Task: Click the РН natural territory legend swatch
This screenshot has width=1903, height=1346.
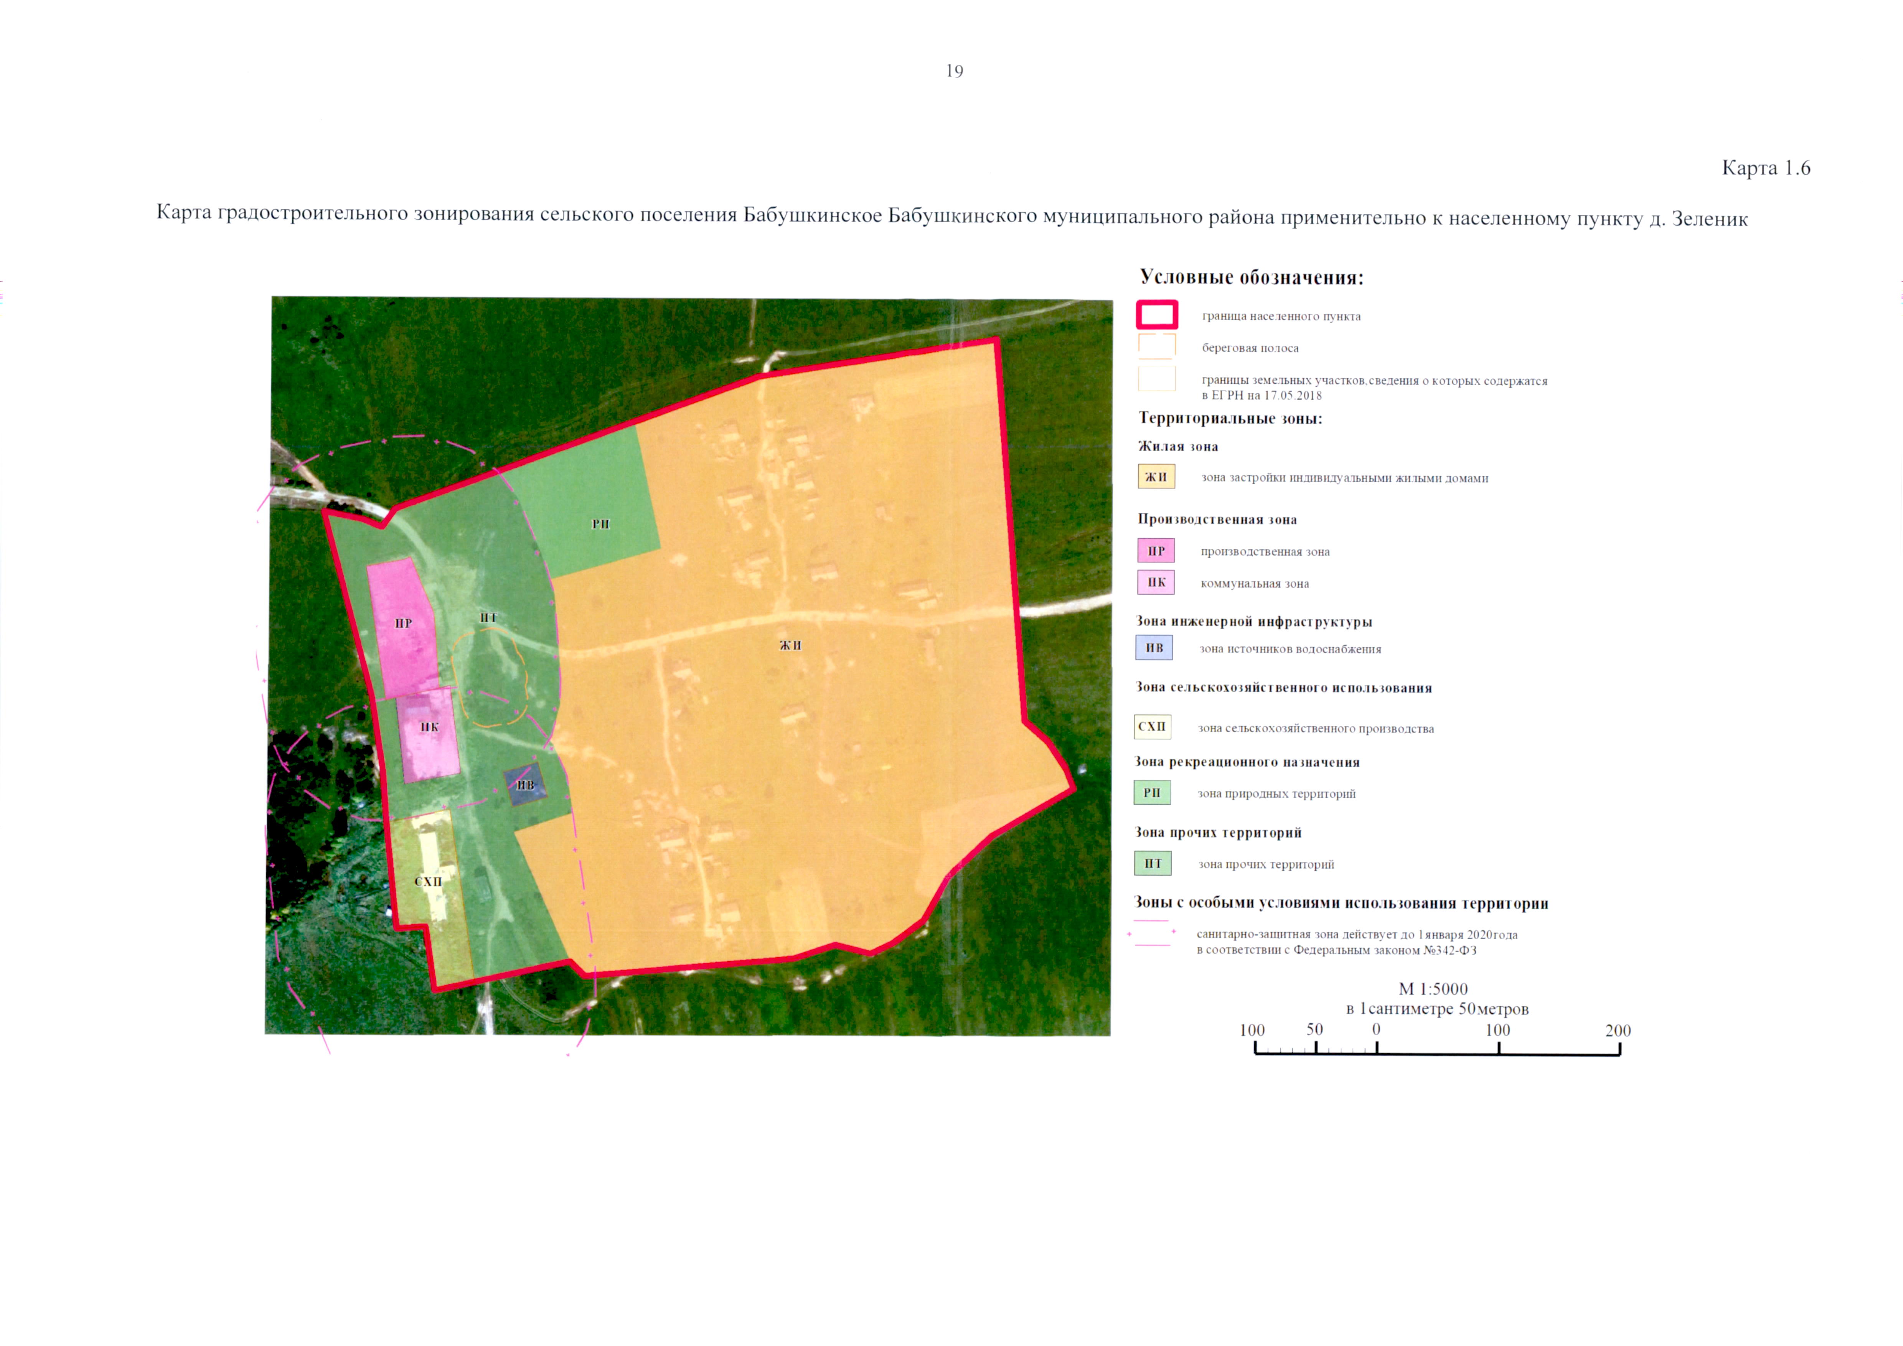Action: [1152, 792]
